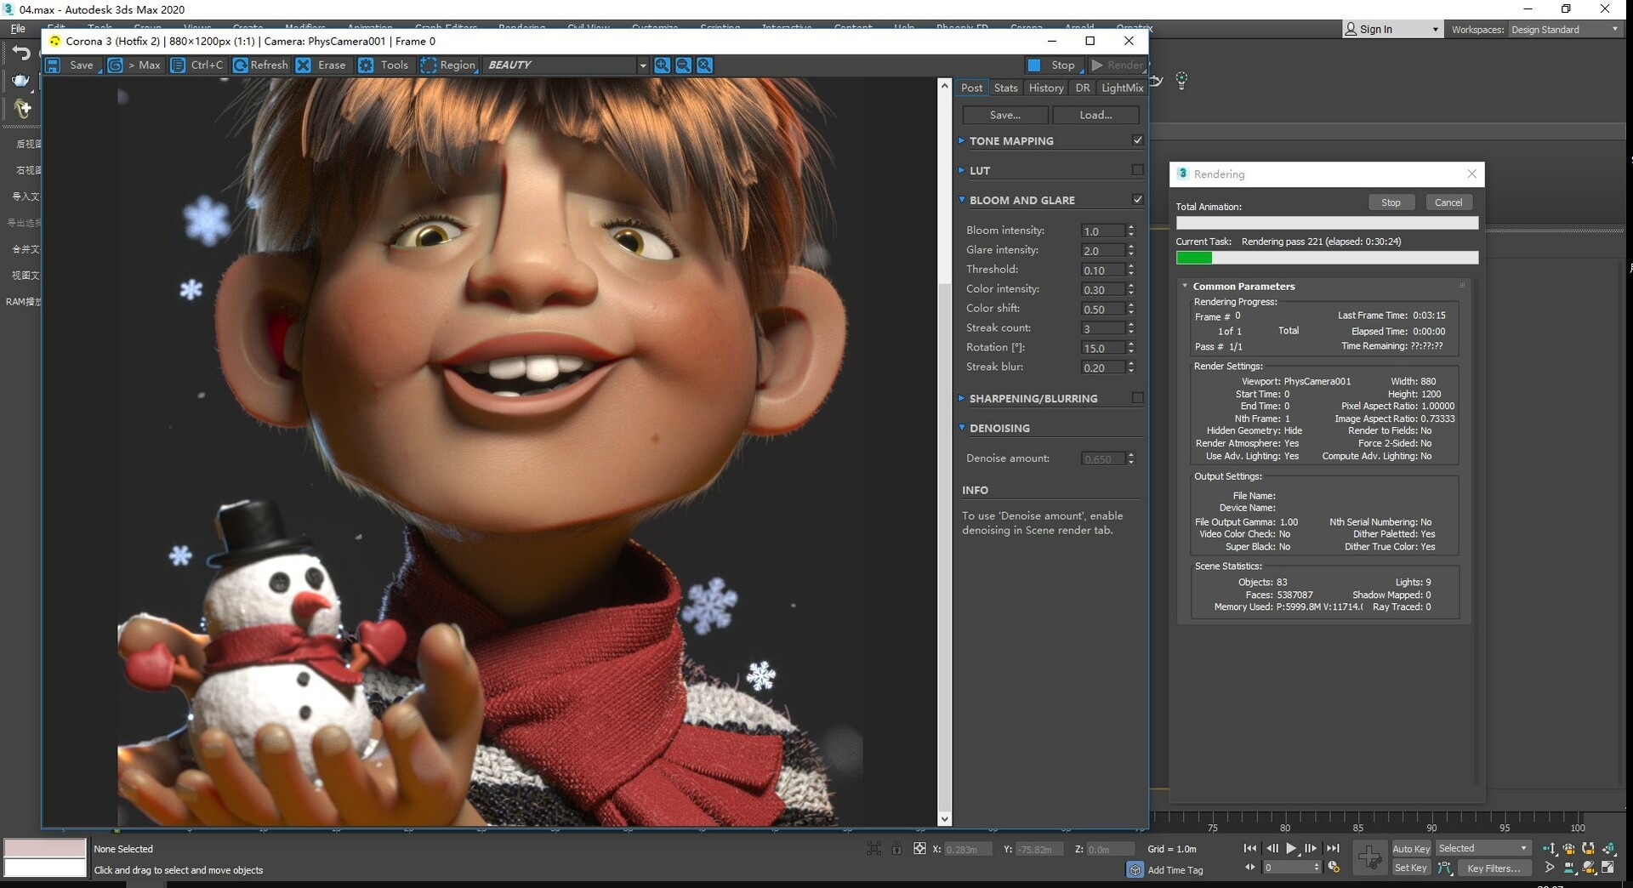Screen dimensions: 1633x888
Task: Activate the Region render icon
Action: coord(429,65)
